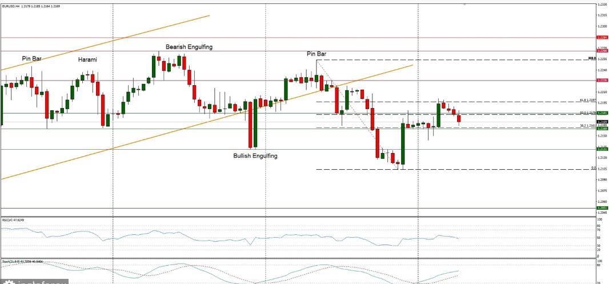
Task: Click the RSI(14) indicator label
Action: click(7, 219)
